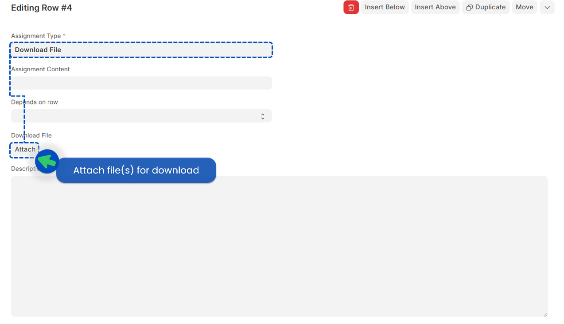This screenshot has width=564, height=324.
Task: Open the row overflow menu via the down chevron
Action: (547, 7)
